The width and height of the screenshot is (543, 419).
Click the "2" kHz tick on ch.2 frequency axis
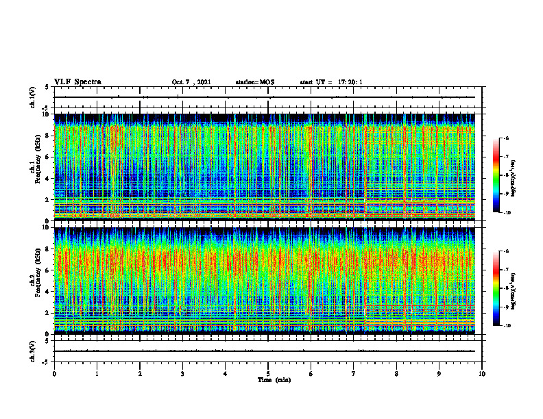[48, 313]
